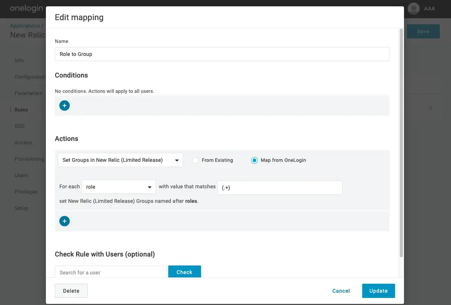Select the From Existing radio option
Image resolution: width=451 pixels, height=305 pixels.
click(195, 160)
